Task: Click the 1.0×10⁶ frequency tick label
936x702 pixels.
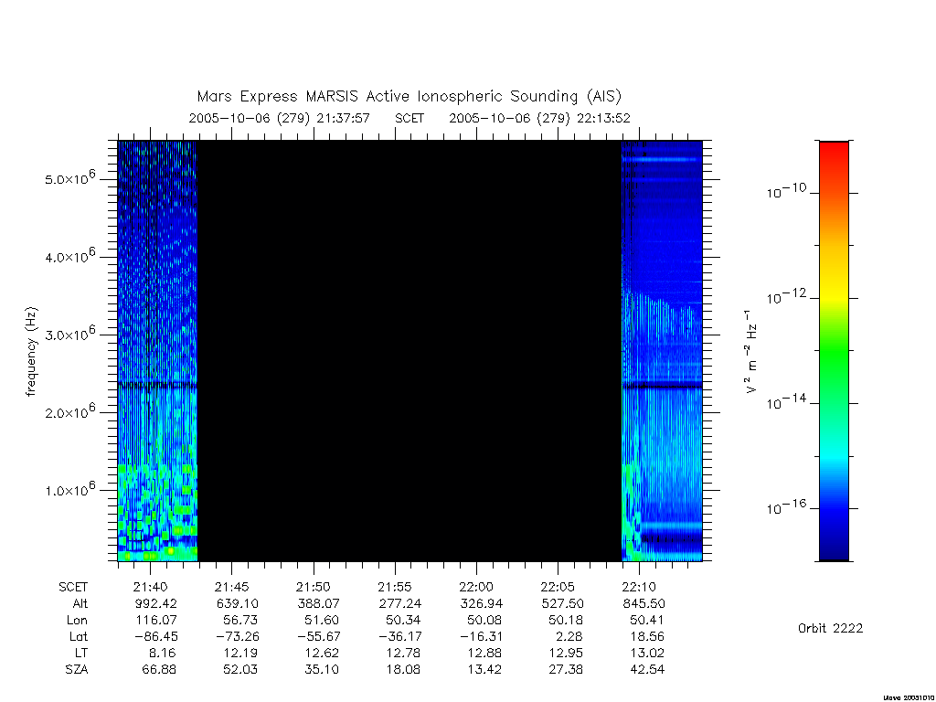Action: (69, 489)
